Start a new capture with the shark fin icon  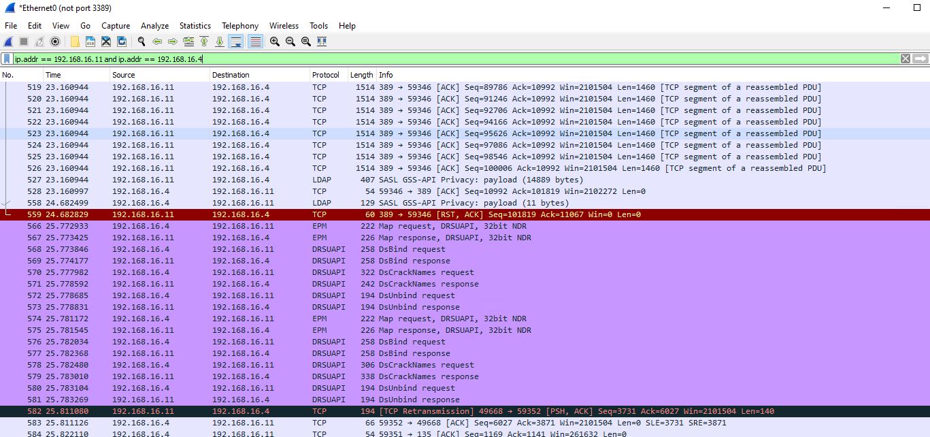click(7, 41)
